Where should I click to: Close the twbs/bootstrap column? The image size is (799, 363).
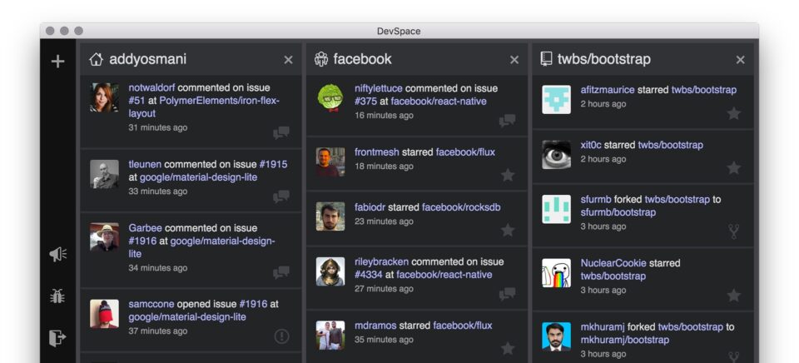pos(741,60)
